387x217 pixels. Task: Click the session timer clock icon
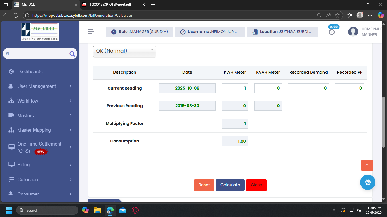(332, 32)
